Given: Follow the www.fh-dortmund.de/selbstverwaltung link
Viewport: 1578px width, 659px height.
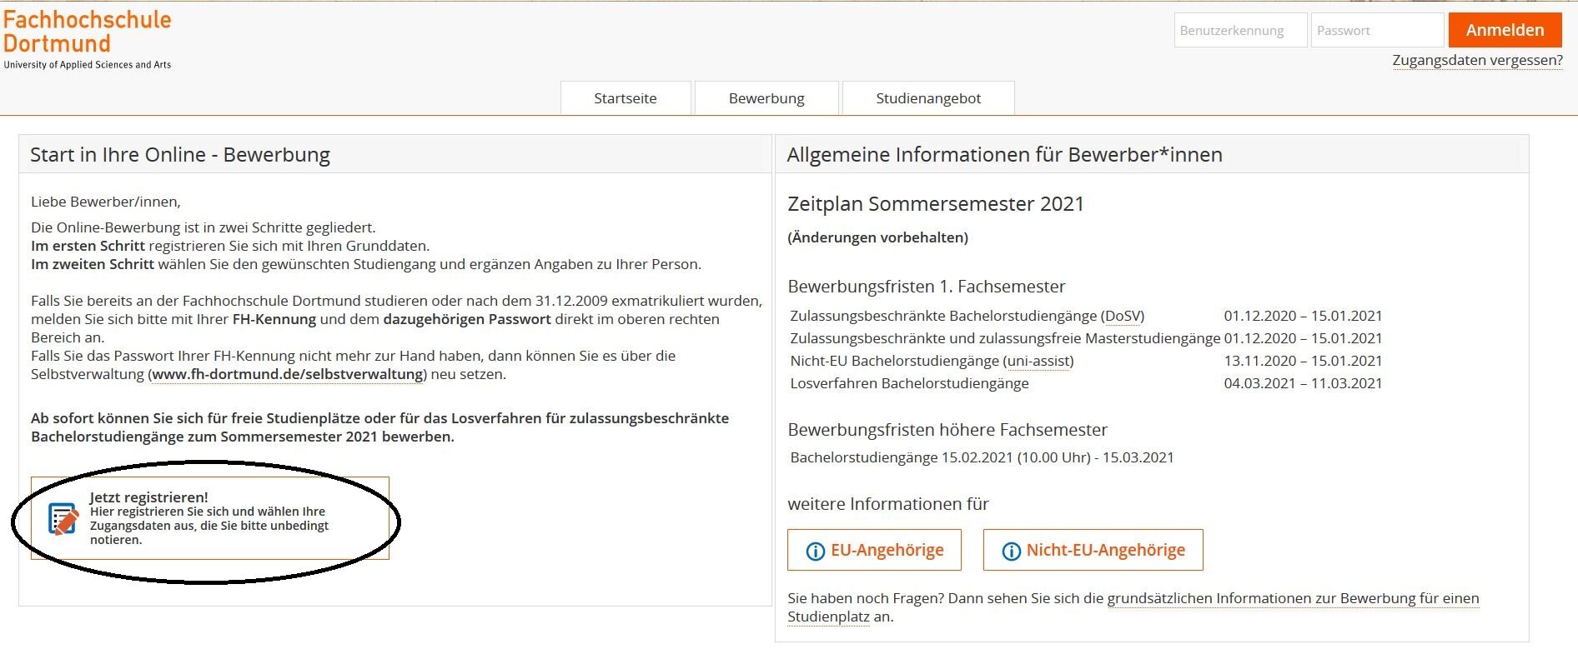Looking at the screenshot, I should pos(288,374).
